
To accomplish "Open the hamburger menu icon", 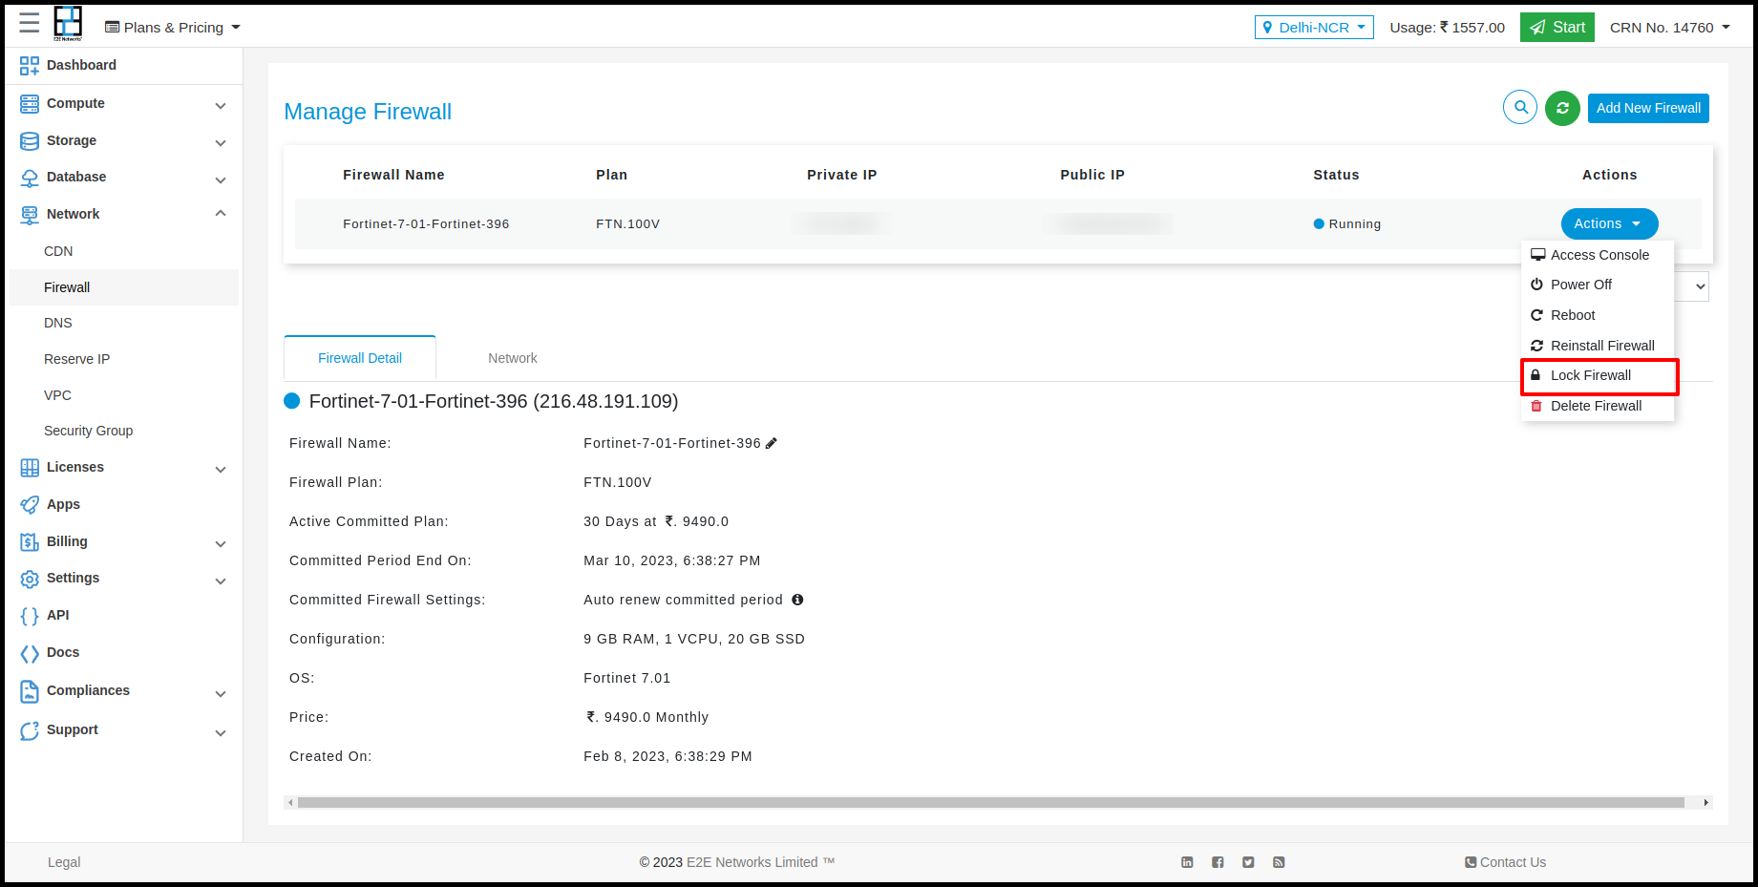I will (30, 23).
